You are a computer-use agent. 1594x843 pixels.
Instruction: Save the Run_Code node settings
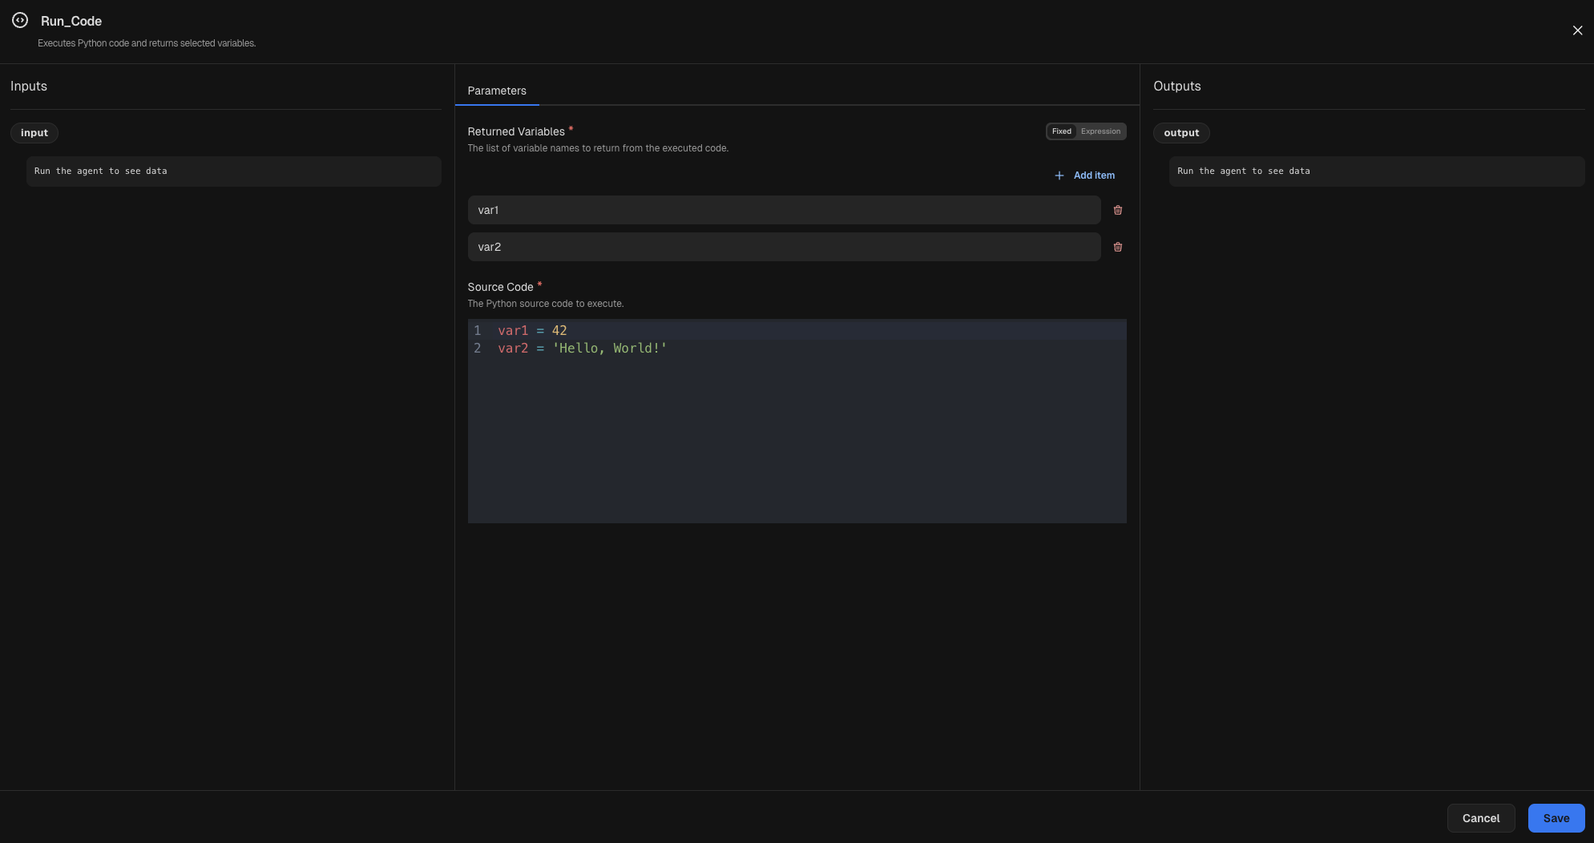tap(1555, 818)
